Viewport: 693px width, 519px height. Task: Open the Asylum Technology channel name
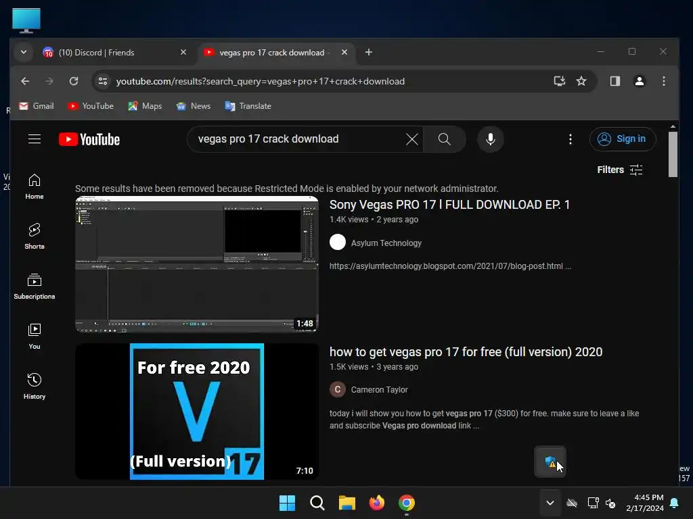pyautogui.click(x=386, y=243)
